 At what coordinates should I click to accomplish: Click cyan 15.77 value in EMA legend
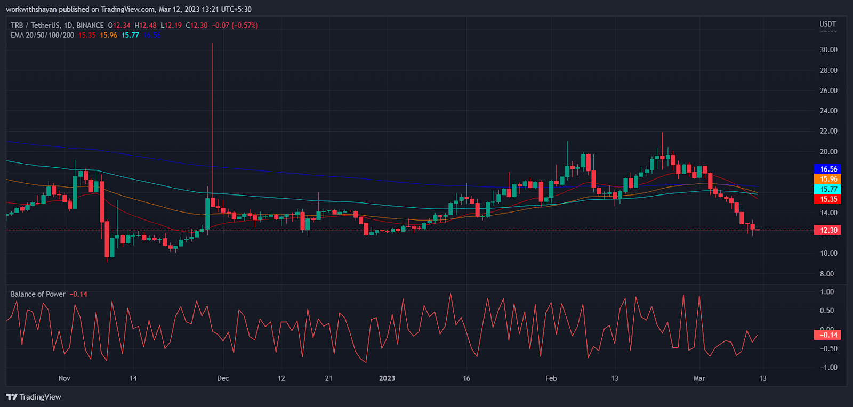130,35
